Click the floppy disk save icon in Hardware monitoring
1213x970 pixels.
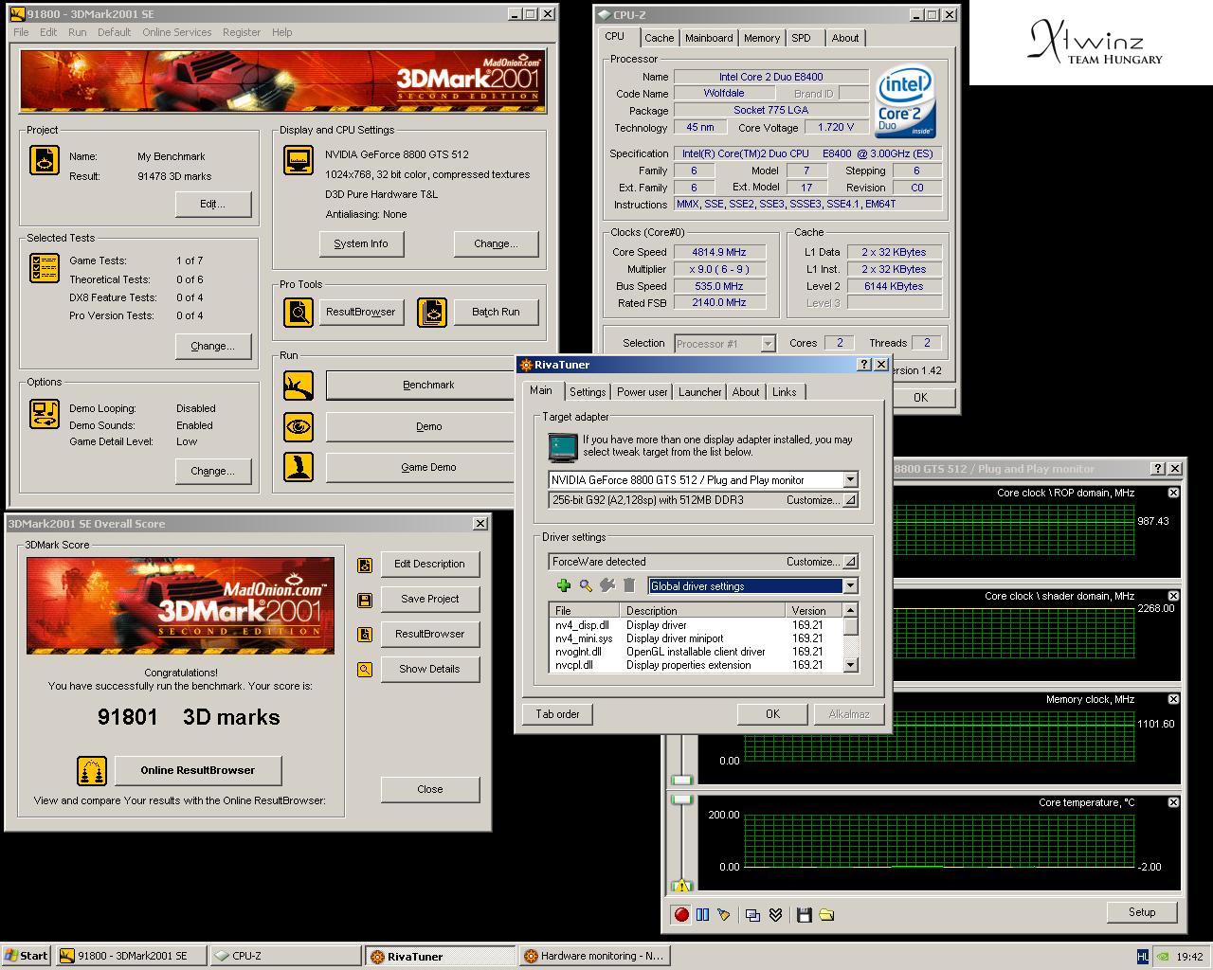(x=805, y=914)
